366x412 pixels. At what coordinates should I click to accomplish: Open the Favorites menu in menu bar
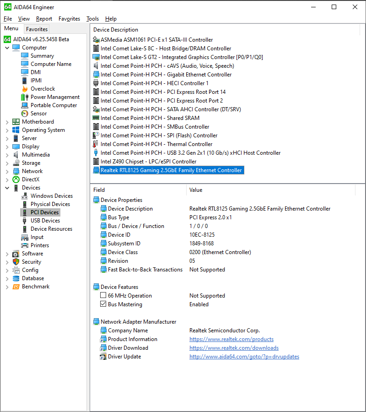[x=70, y=19]
